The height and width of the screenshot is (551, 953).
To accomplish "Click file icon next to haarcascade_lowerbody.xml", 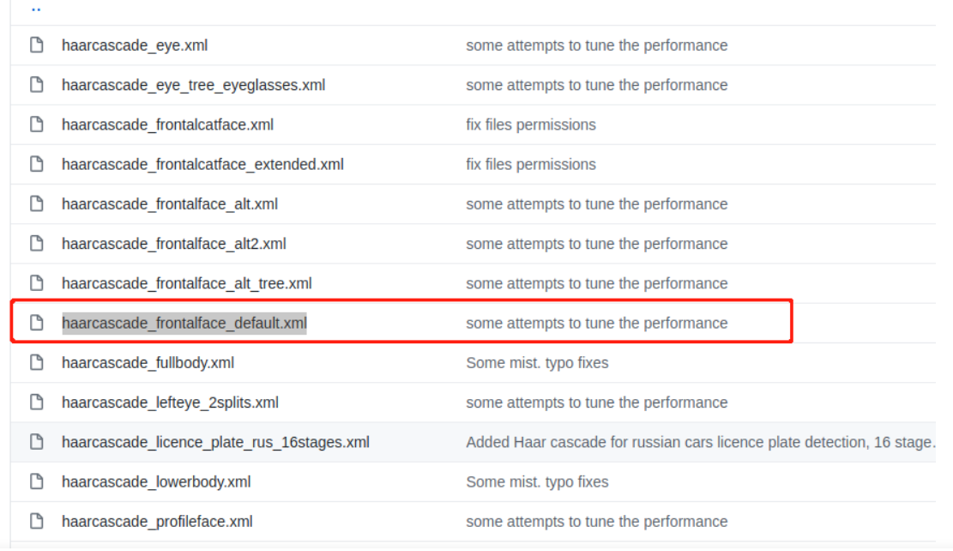I will [x=37, y=481].
